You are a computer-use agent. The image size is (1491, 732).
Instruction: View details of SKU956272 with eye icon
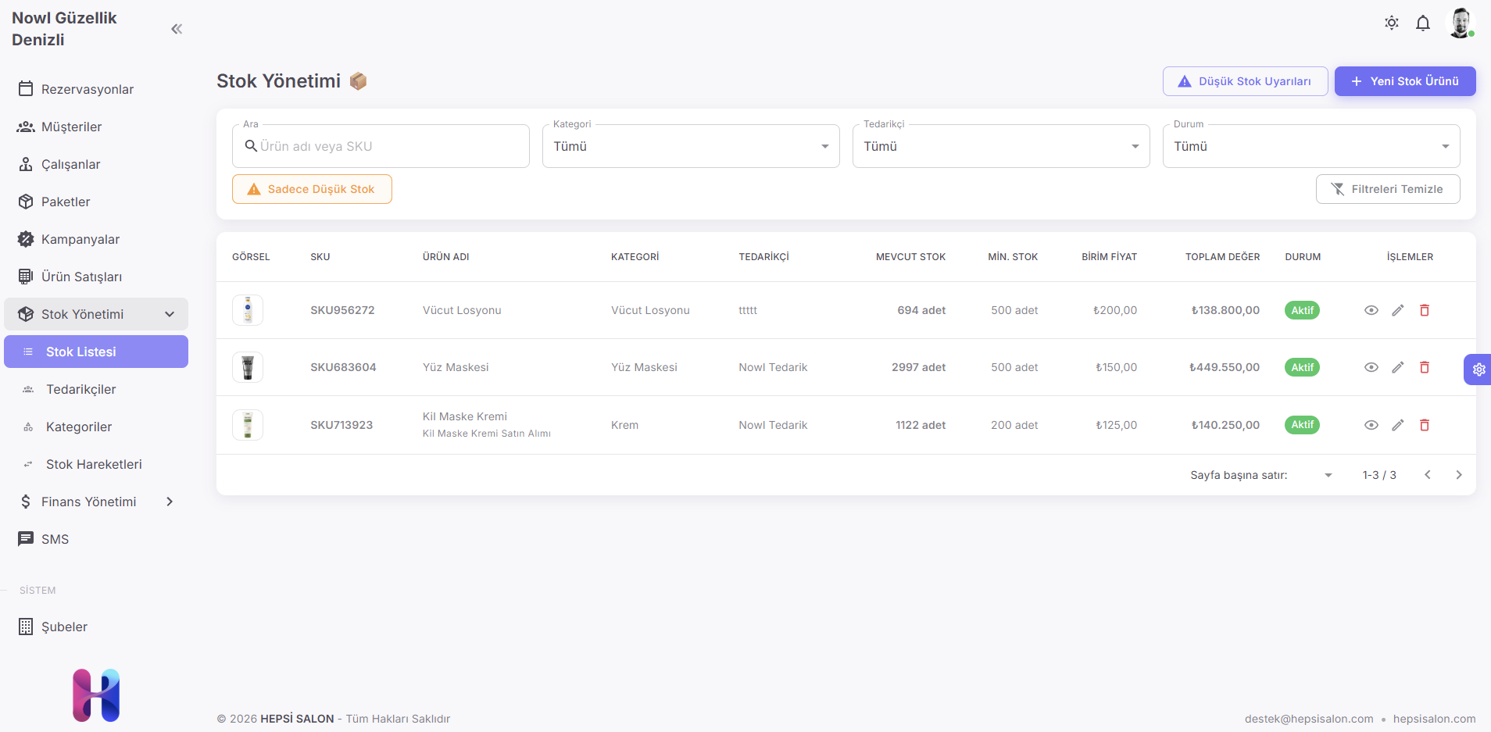[1371, 310]
